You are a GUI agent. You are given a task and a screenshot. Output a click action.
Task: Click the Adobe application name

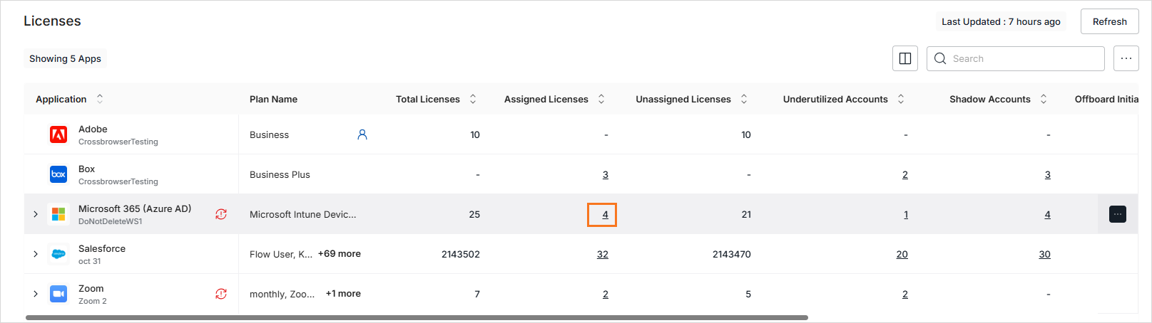tap(93, 129)
